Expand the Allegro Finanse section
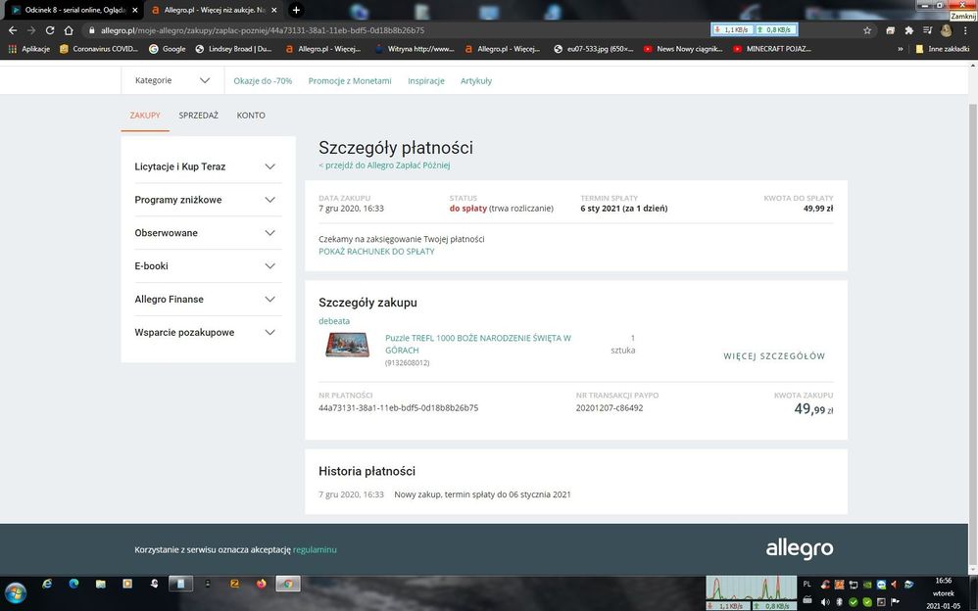This screenshot has height=611, width=978. pyautogui.click(x=208, y=299)
